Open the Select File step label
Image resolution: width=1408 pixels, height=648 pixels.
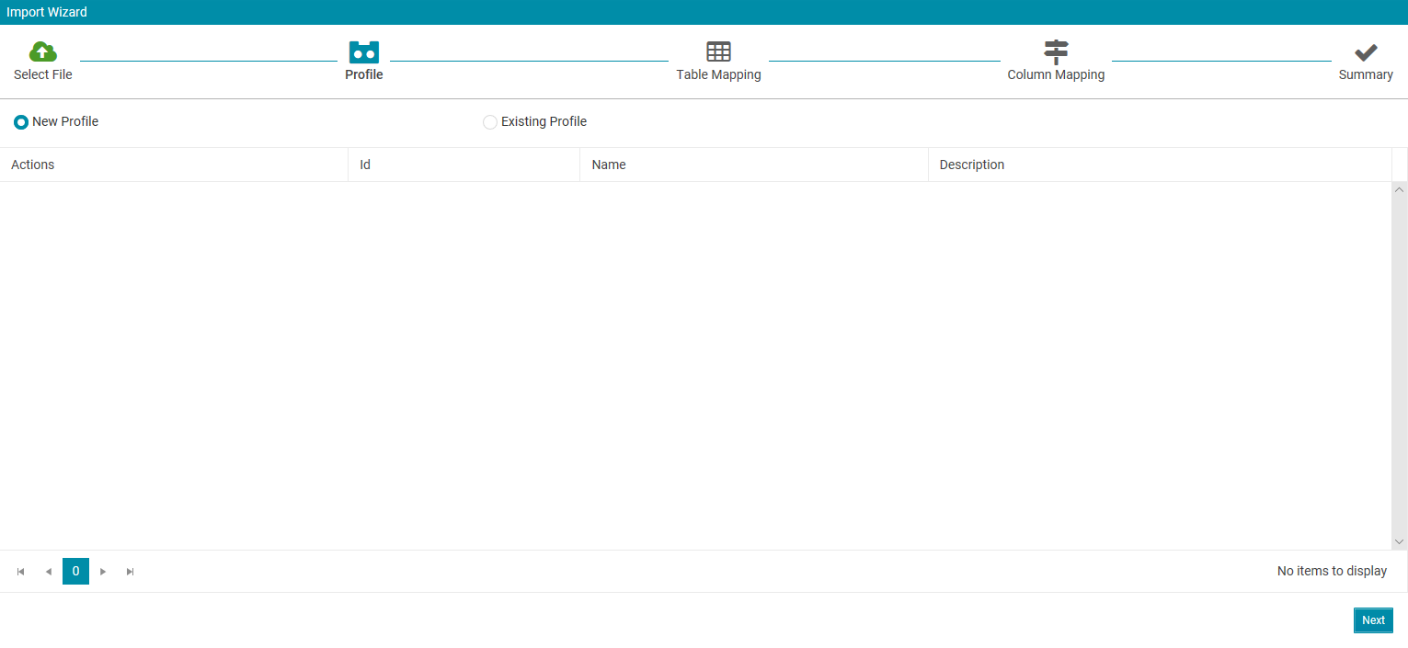tap(43, 74)
